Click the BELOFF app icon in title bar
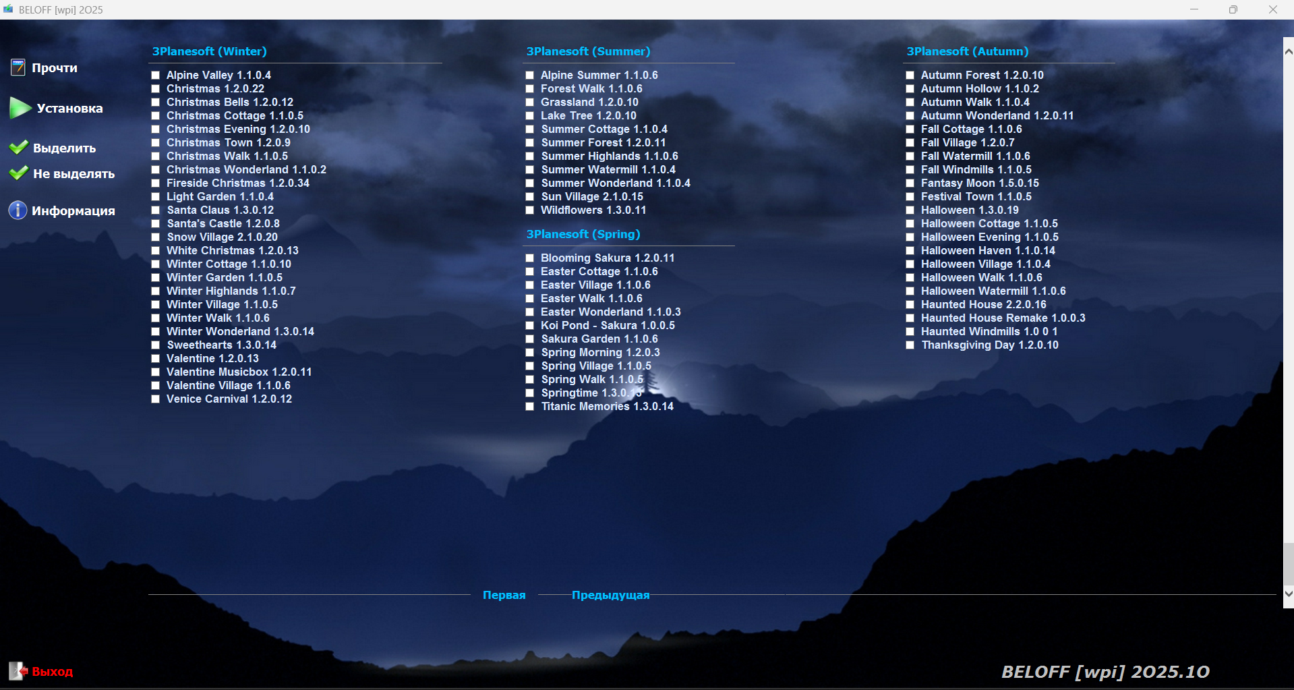Screen dimensions: 1294x690 point(8,9)
